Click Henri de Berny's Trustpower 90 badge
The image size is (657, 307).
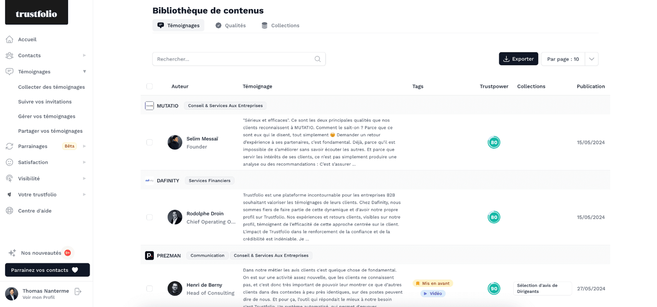click(x=494, y=288)
